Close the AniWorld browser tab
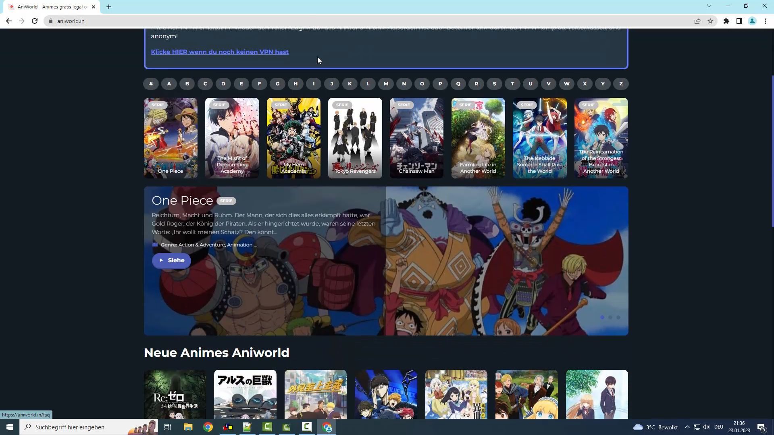The height and width of the screenshot is (435, 774). [x=94, y=7]
